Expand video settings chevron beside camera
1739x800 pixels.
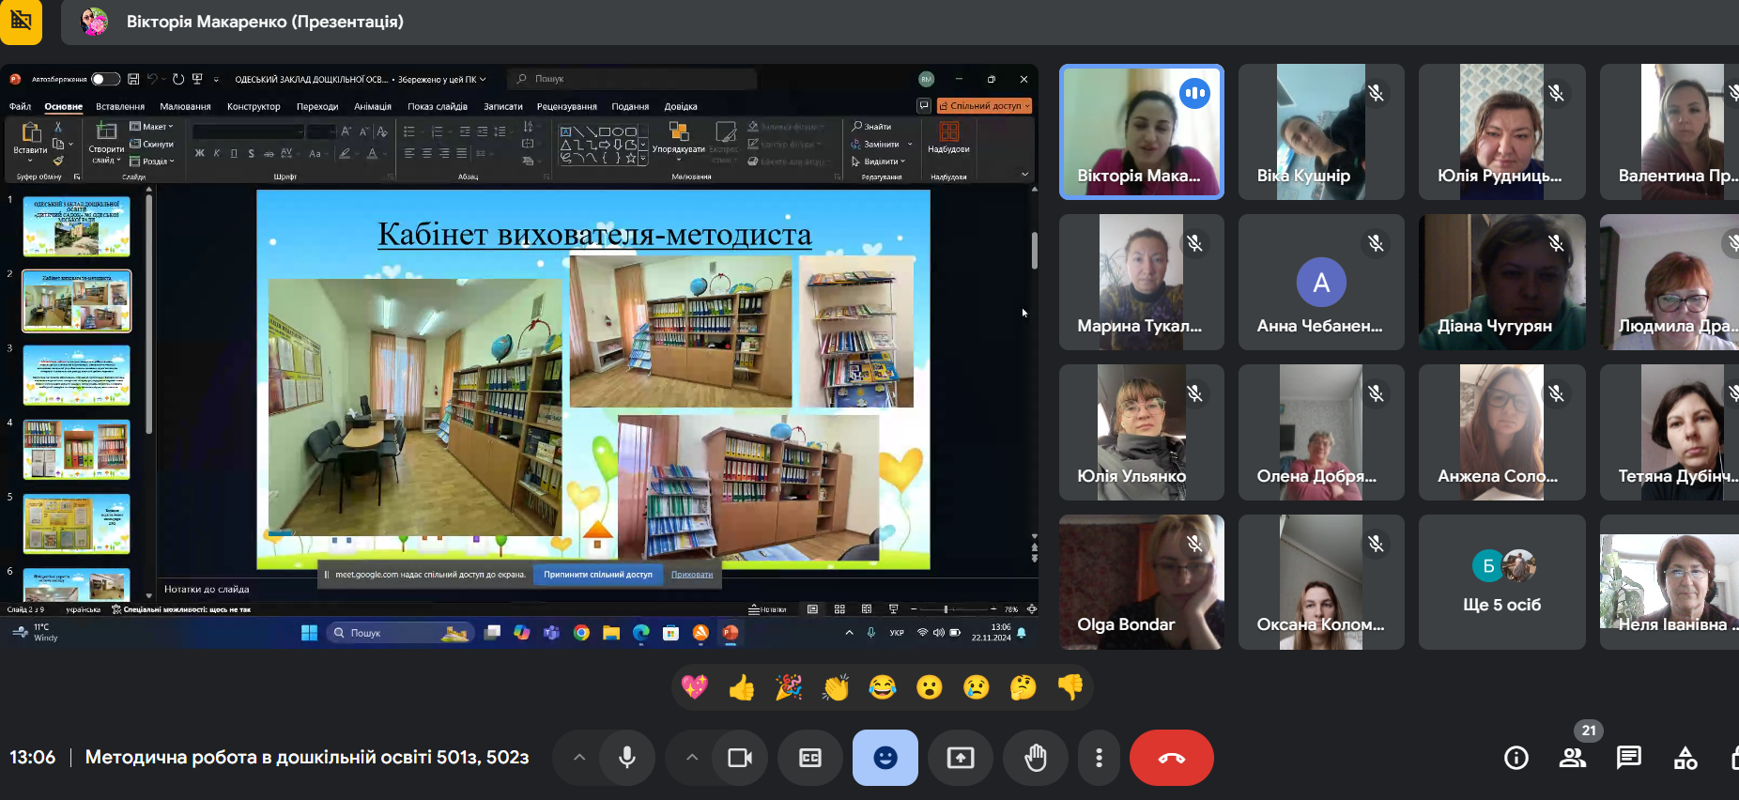(x=692, y=758)
